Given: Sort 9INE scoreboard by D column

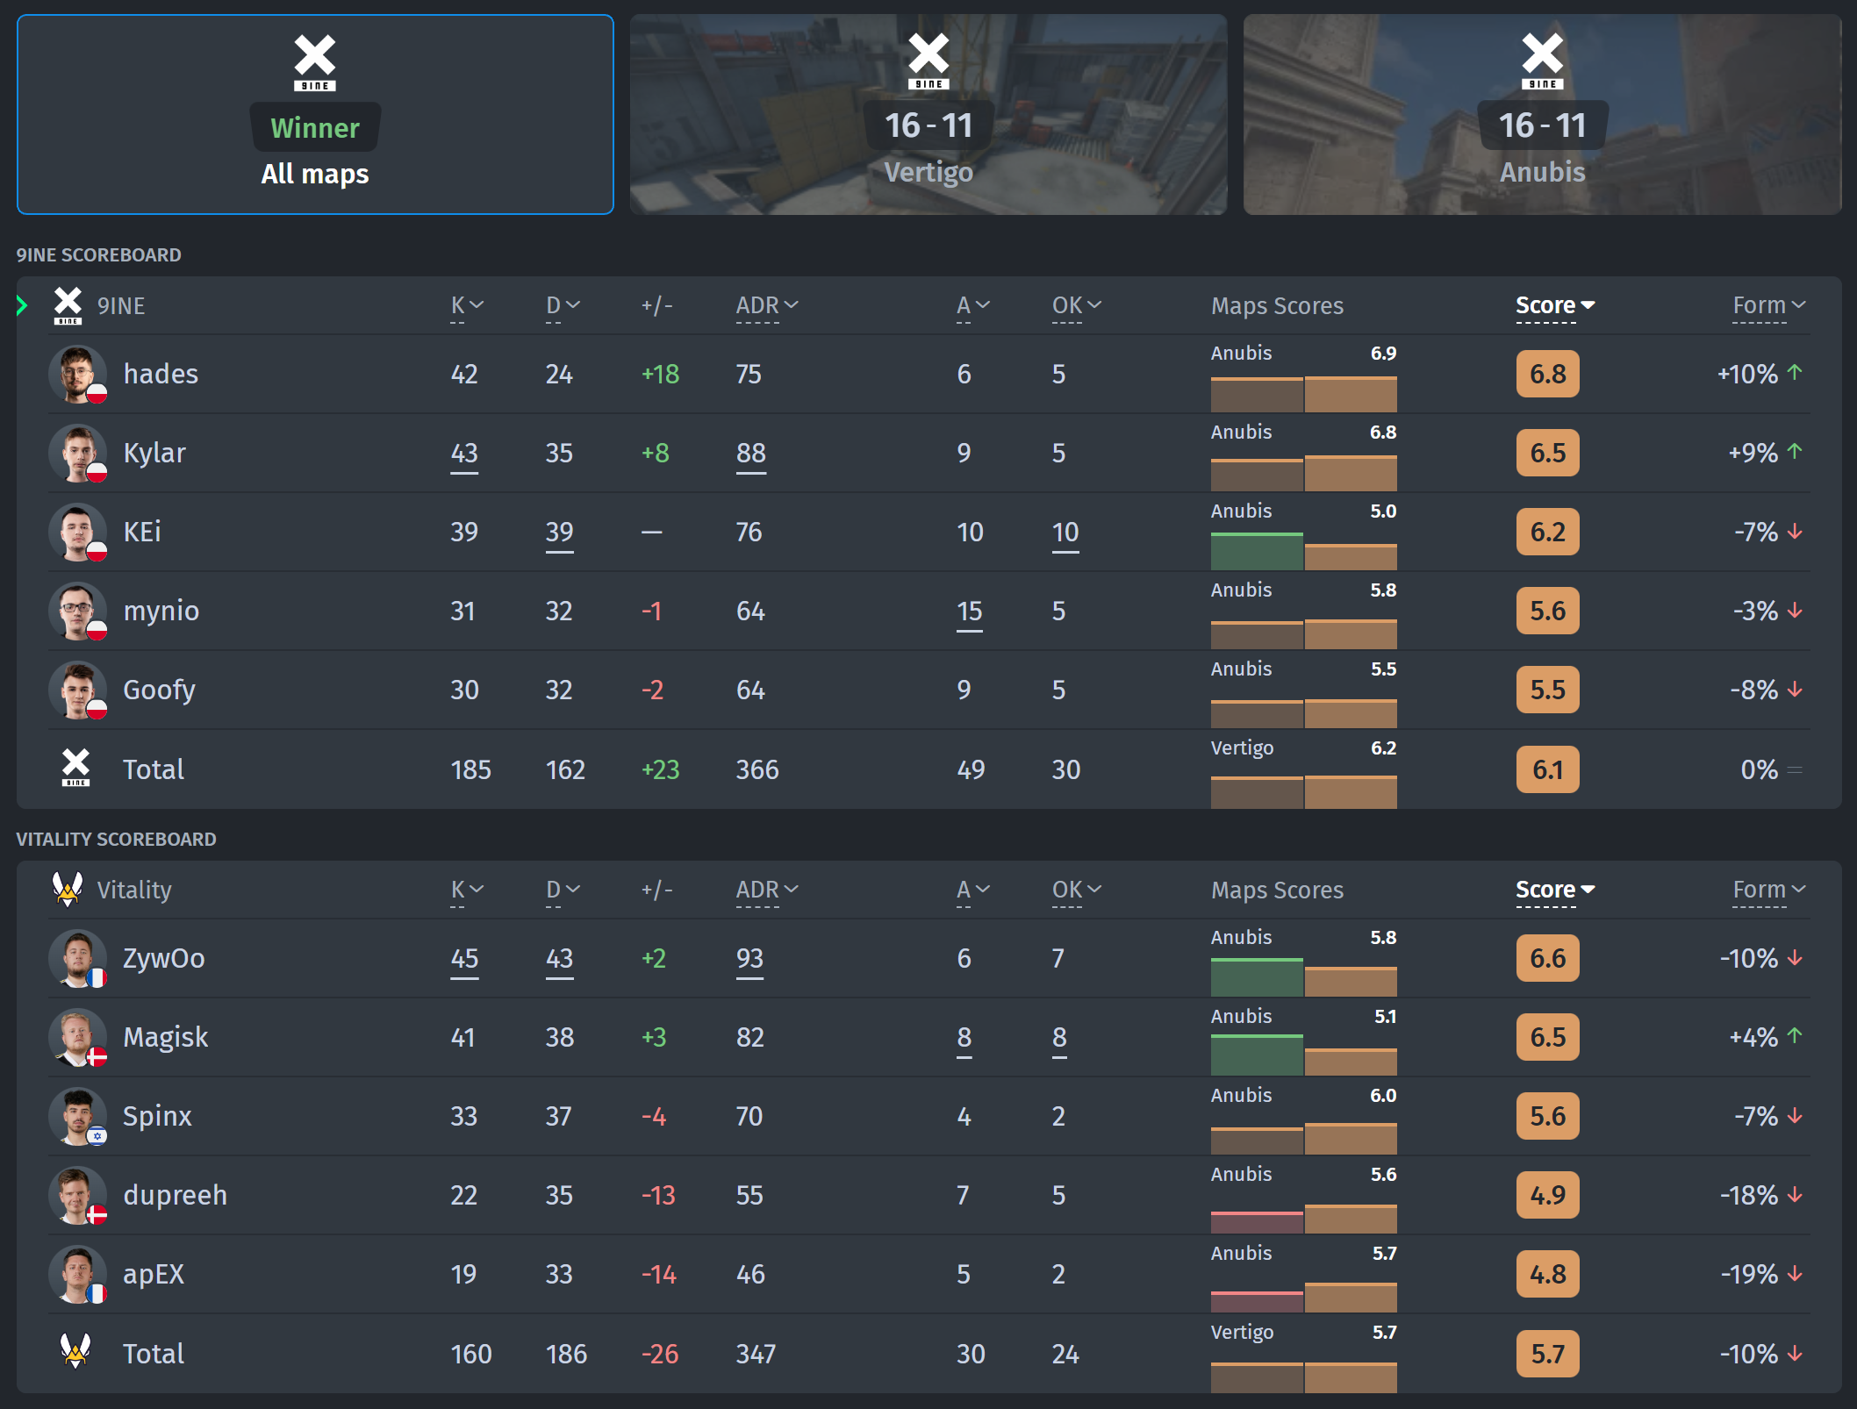Looking at the screenshot, I should tap(563, 305).
